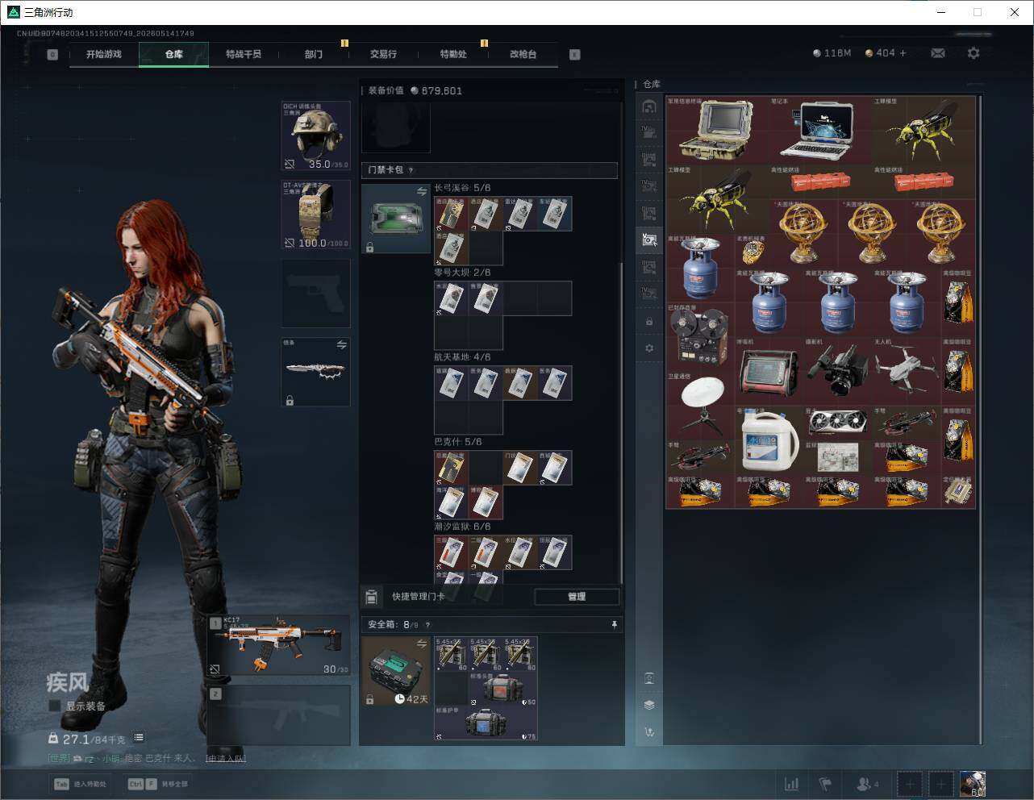1034x800 pixels.
Task: Click the keycard quick-manage icon
Action: pyautogui.click(x=372, y=597)
